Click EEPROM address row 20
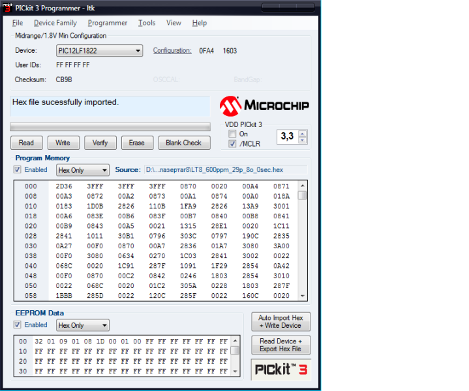Image resolution: width=469 pixels, height=391 pixels. (x=23, y=362)
